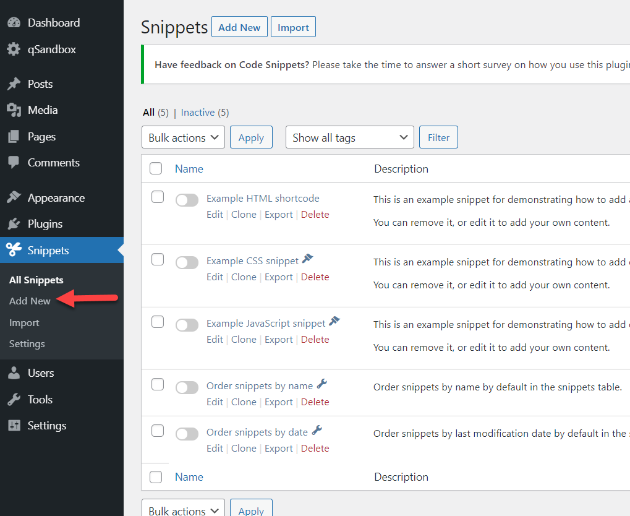Click the Settings sliders icon in sidebar
630x516 pixels.
tap(14, 426)
